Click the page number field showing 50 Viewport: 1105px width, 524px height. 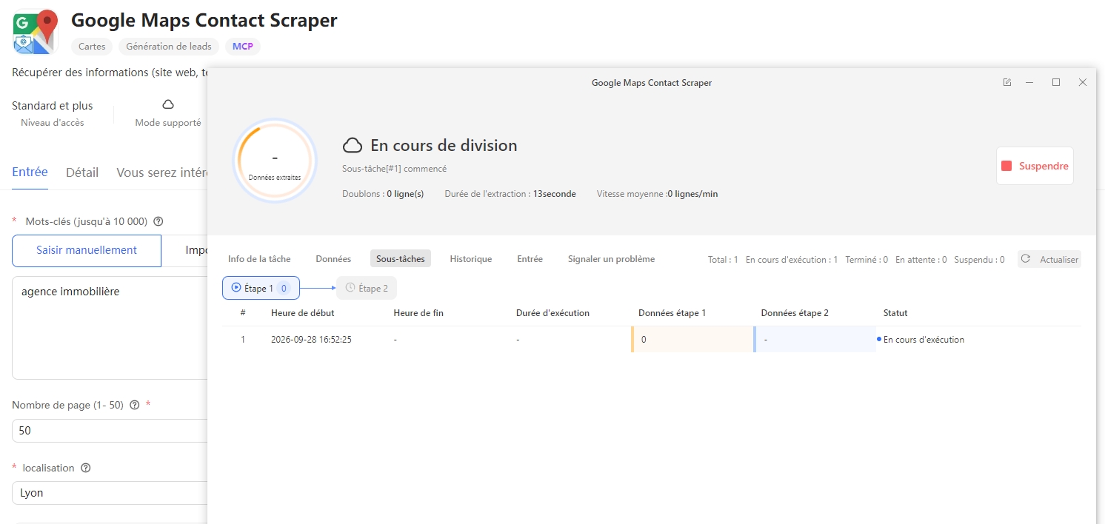110,431
